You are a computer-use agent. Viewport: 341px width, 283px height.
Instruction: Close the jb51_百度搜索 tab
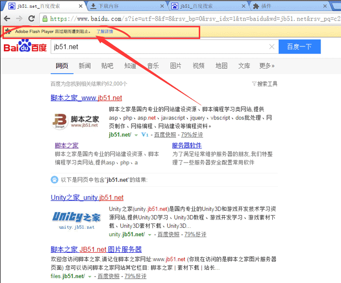(244, 6)
